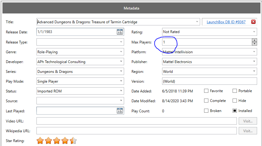Set fifth star in Star Rating
Screen dimensions: 262x146
(x=73, y=141)
